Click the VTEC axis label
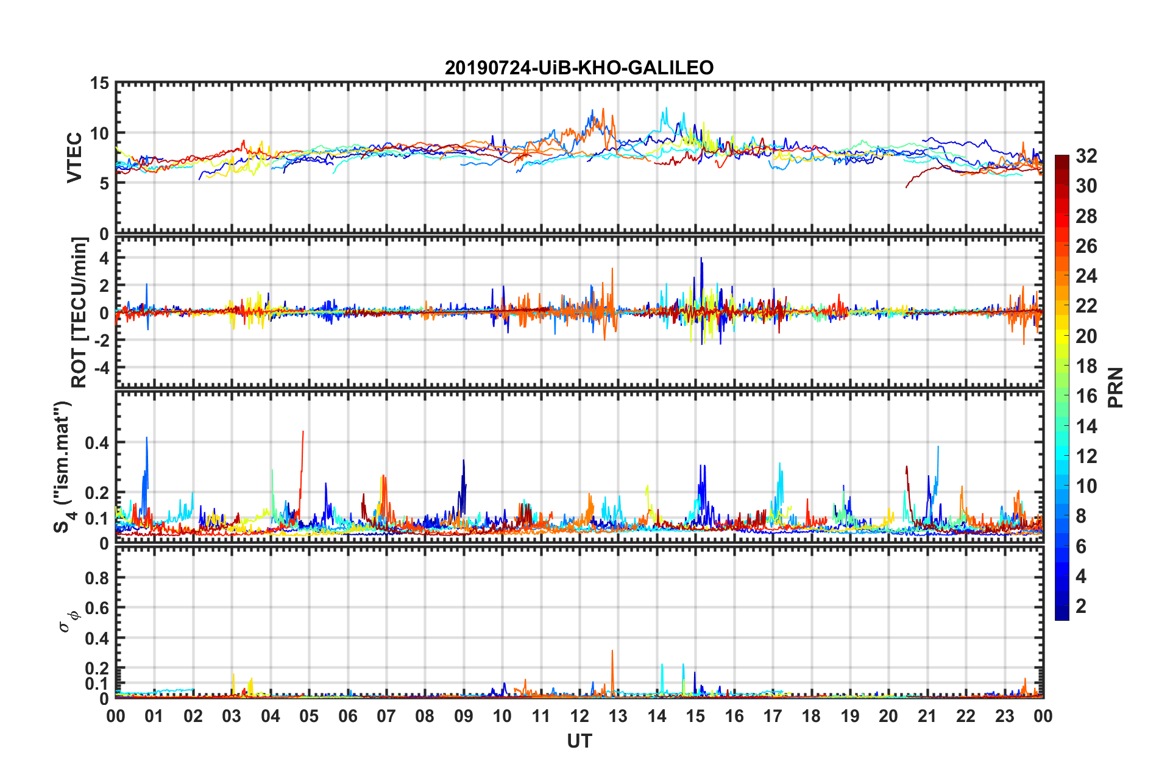The image size is (1159, 775). (74, 157)
